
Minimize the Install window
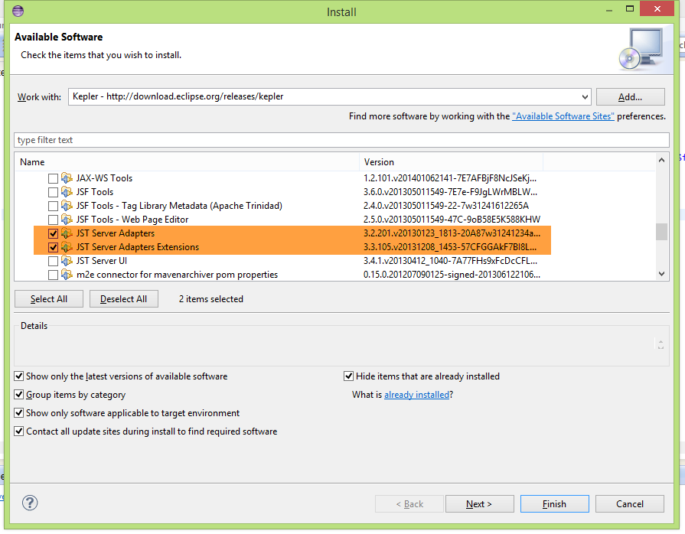pyautogui.click(x=609, y=10)
